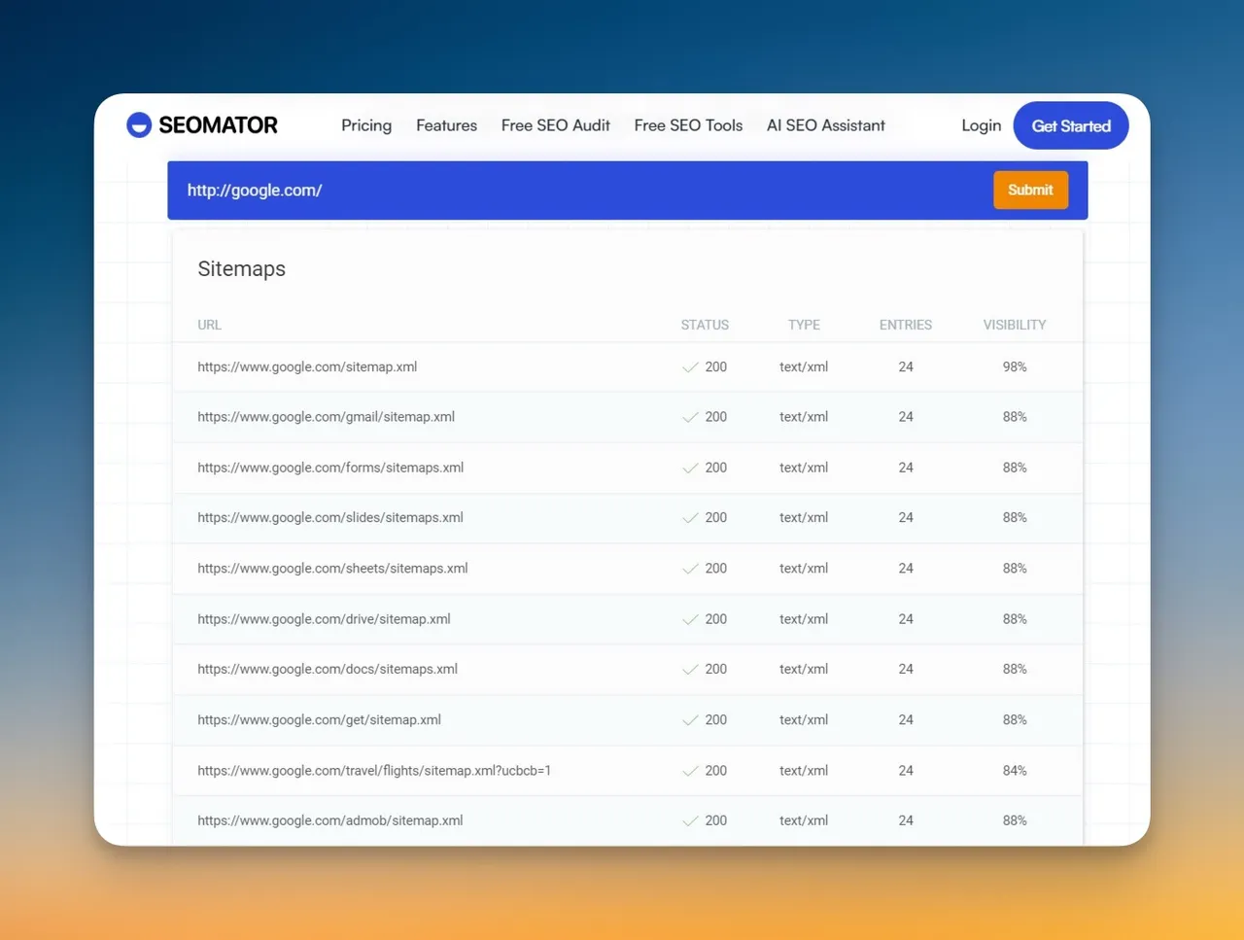
Task: Click the Get Started button
Action: (x=1071, y=125)
